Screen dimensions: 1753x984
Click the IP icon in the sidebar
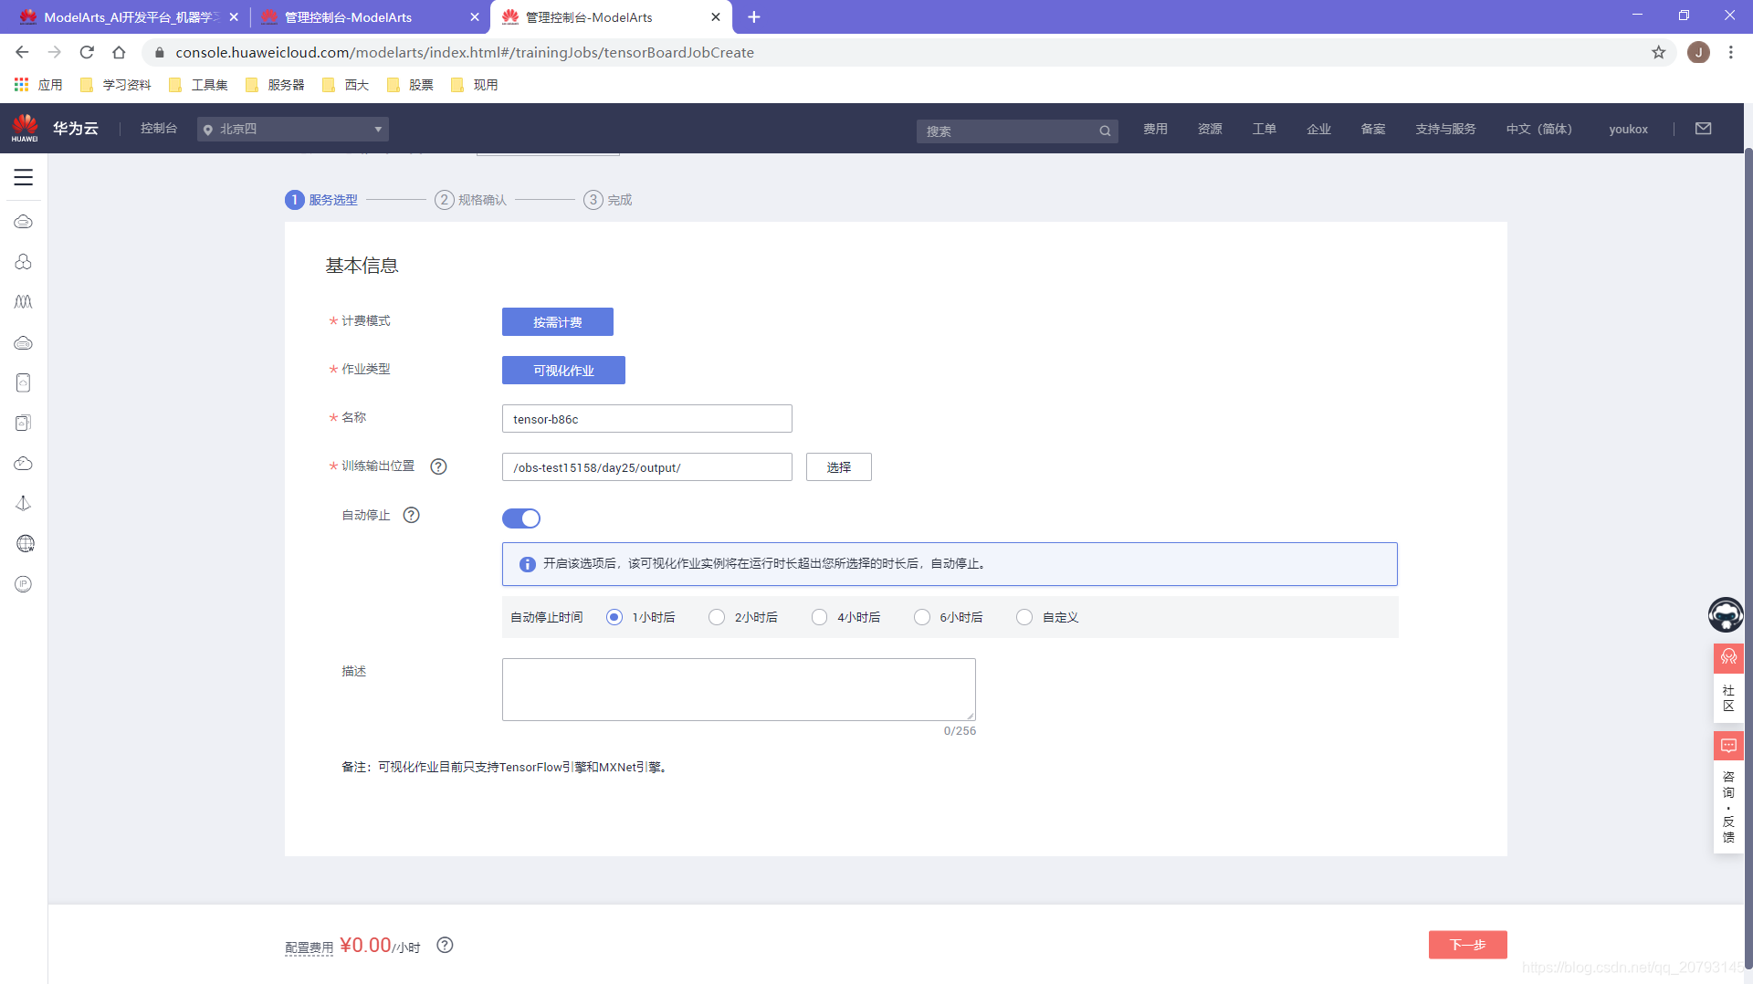click(x=24, y=584)
